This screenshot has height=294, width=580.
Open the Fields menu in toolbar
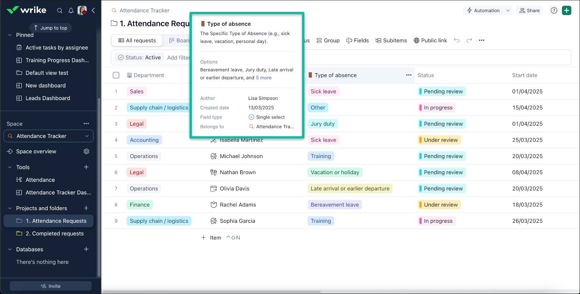coord(357,41)
